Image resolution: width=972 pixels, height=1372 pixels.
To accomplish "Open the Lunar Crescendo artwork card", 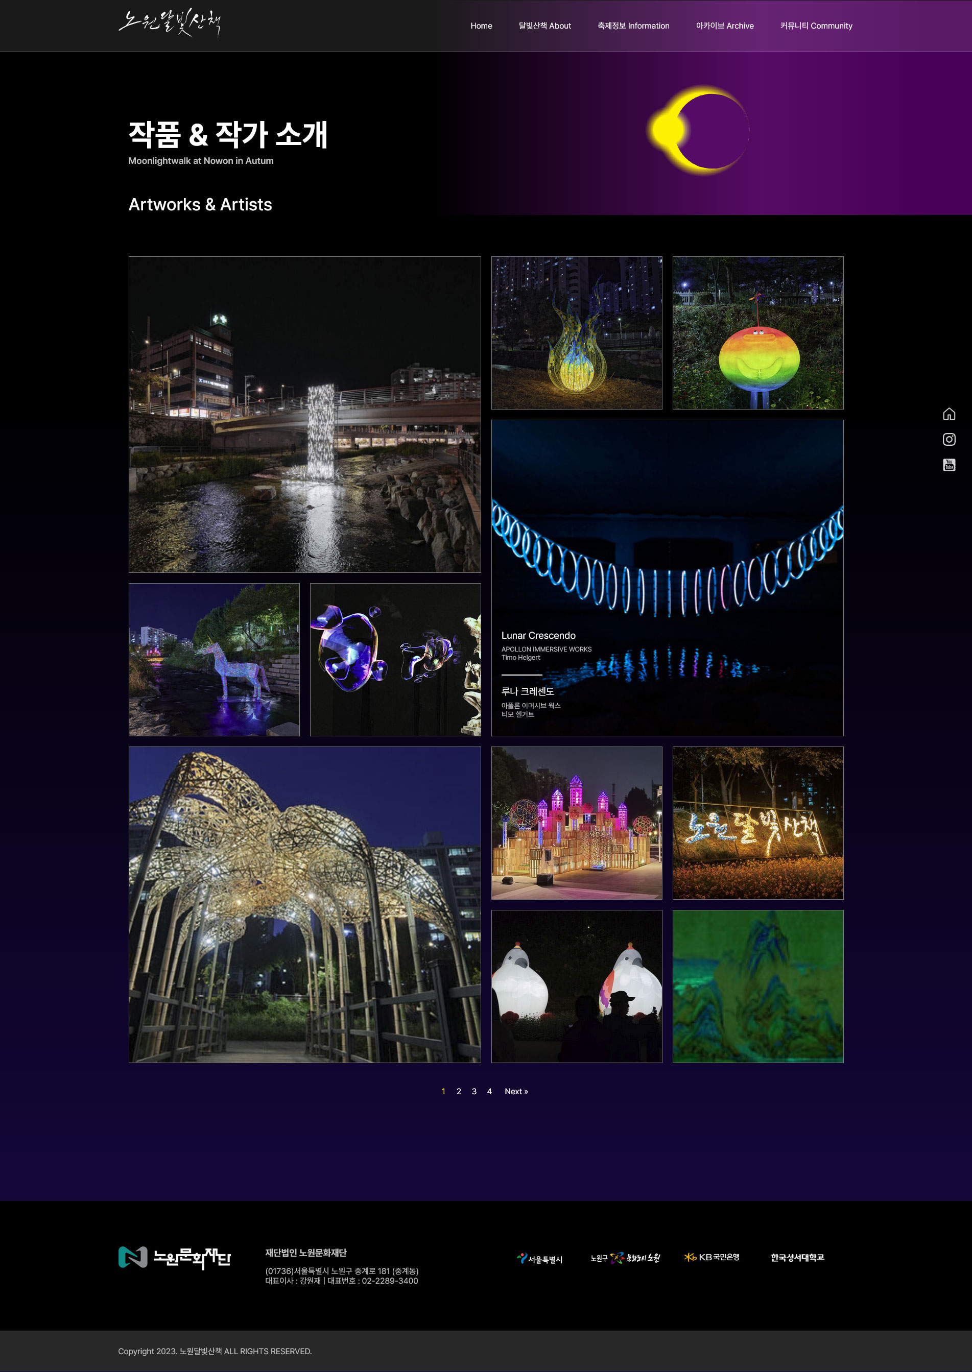I will 668,578.
